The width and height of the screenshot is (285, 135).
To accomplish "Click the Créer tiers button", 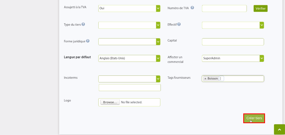I will (254, 118).
